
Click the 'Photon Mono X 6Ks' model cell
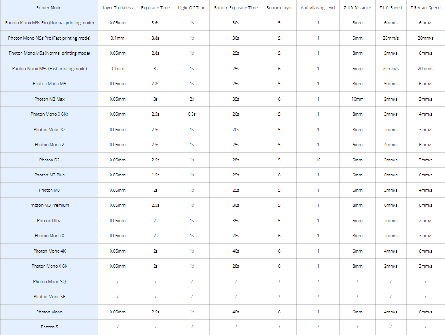coord(49,114)
